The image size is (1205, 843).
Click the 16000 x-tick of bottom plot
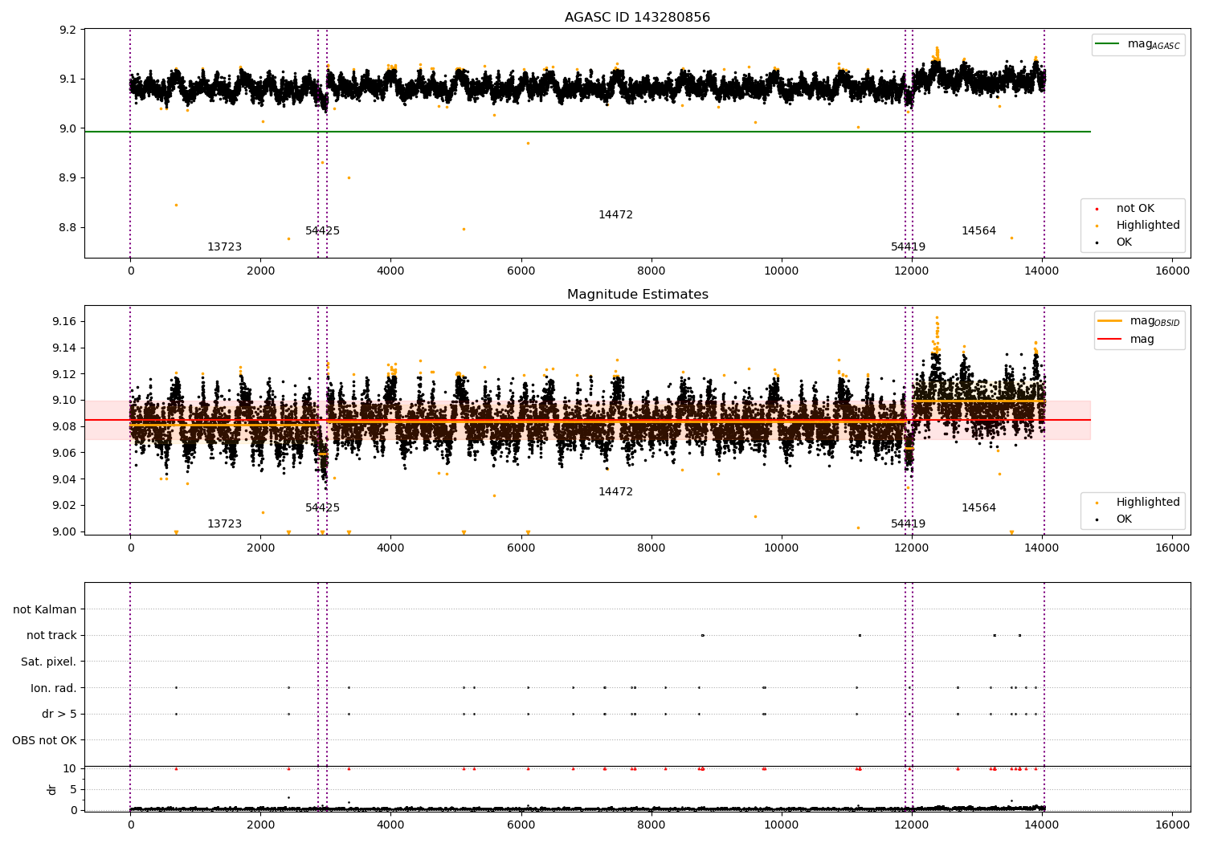pos(1172,825)
